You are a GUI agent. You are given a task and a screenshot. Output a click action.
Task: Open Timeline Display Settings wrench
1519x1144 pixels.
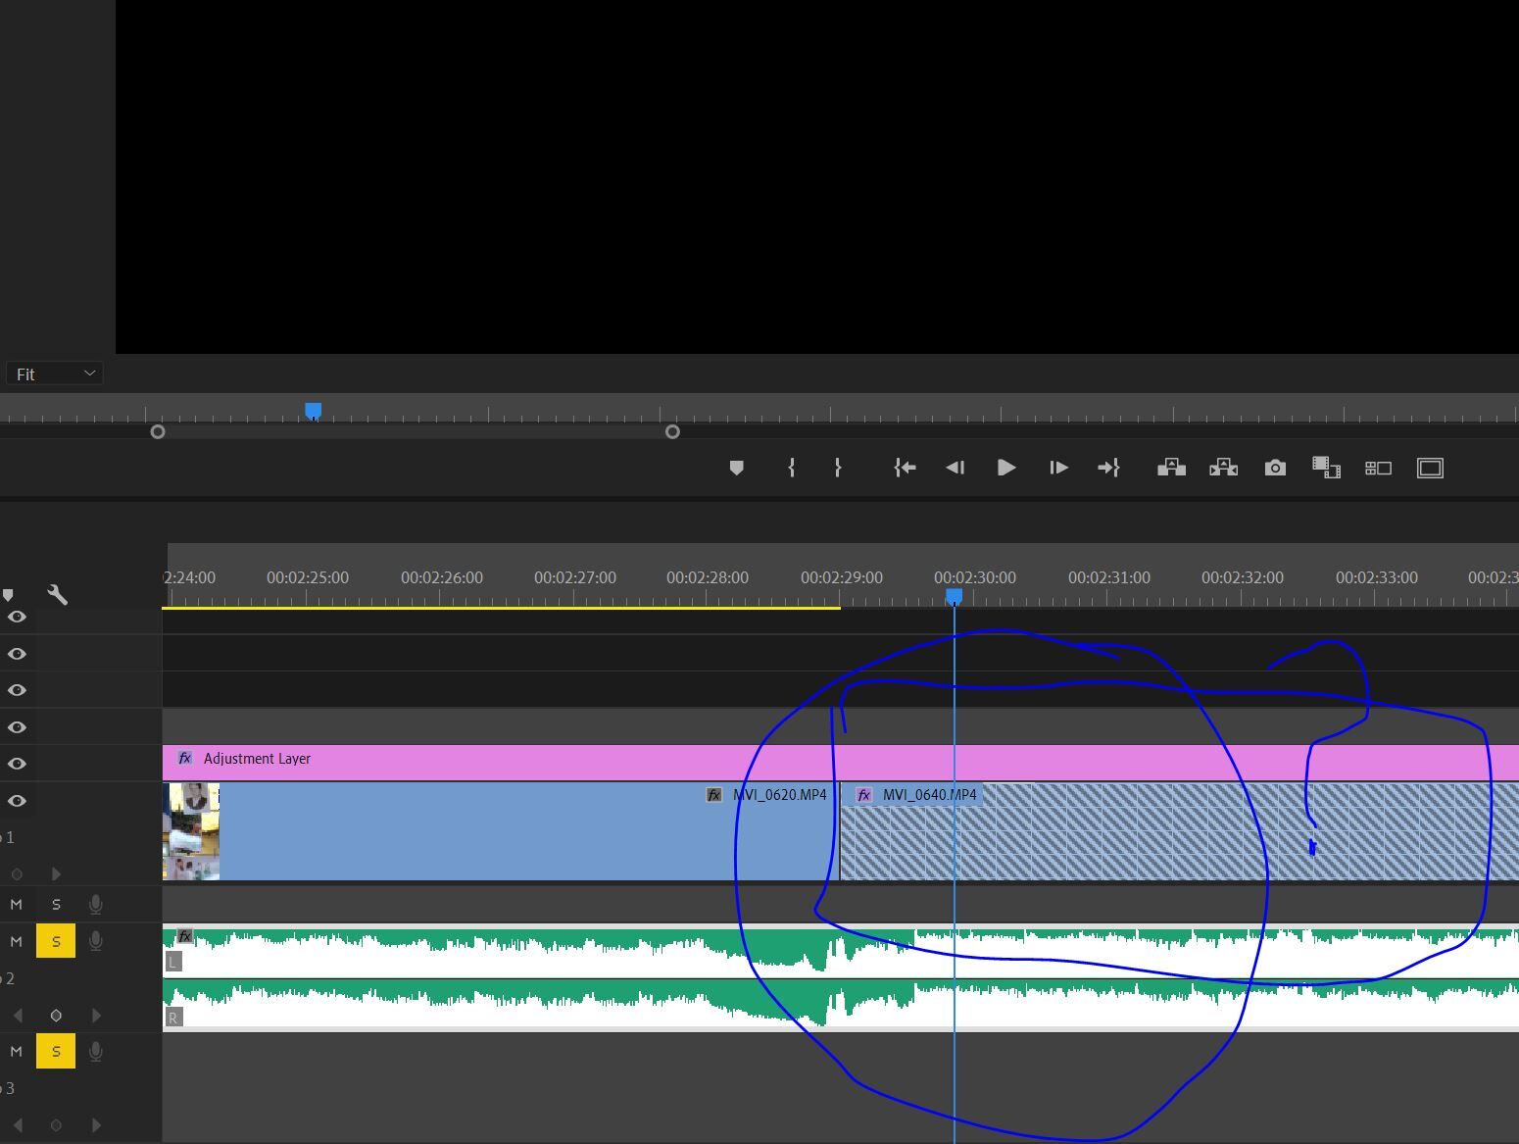[x=57, y=594]
